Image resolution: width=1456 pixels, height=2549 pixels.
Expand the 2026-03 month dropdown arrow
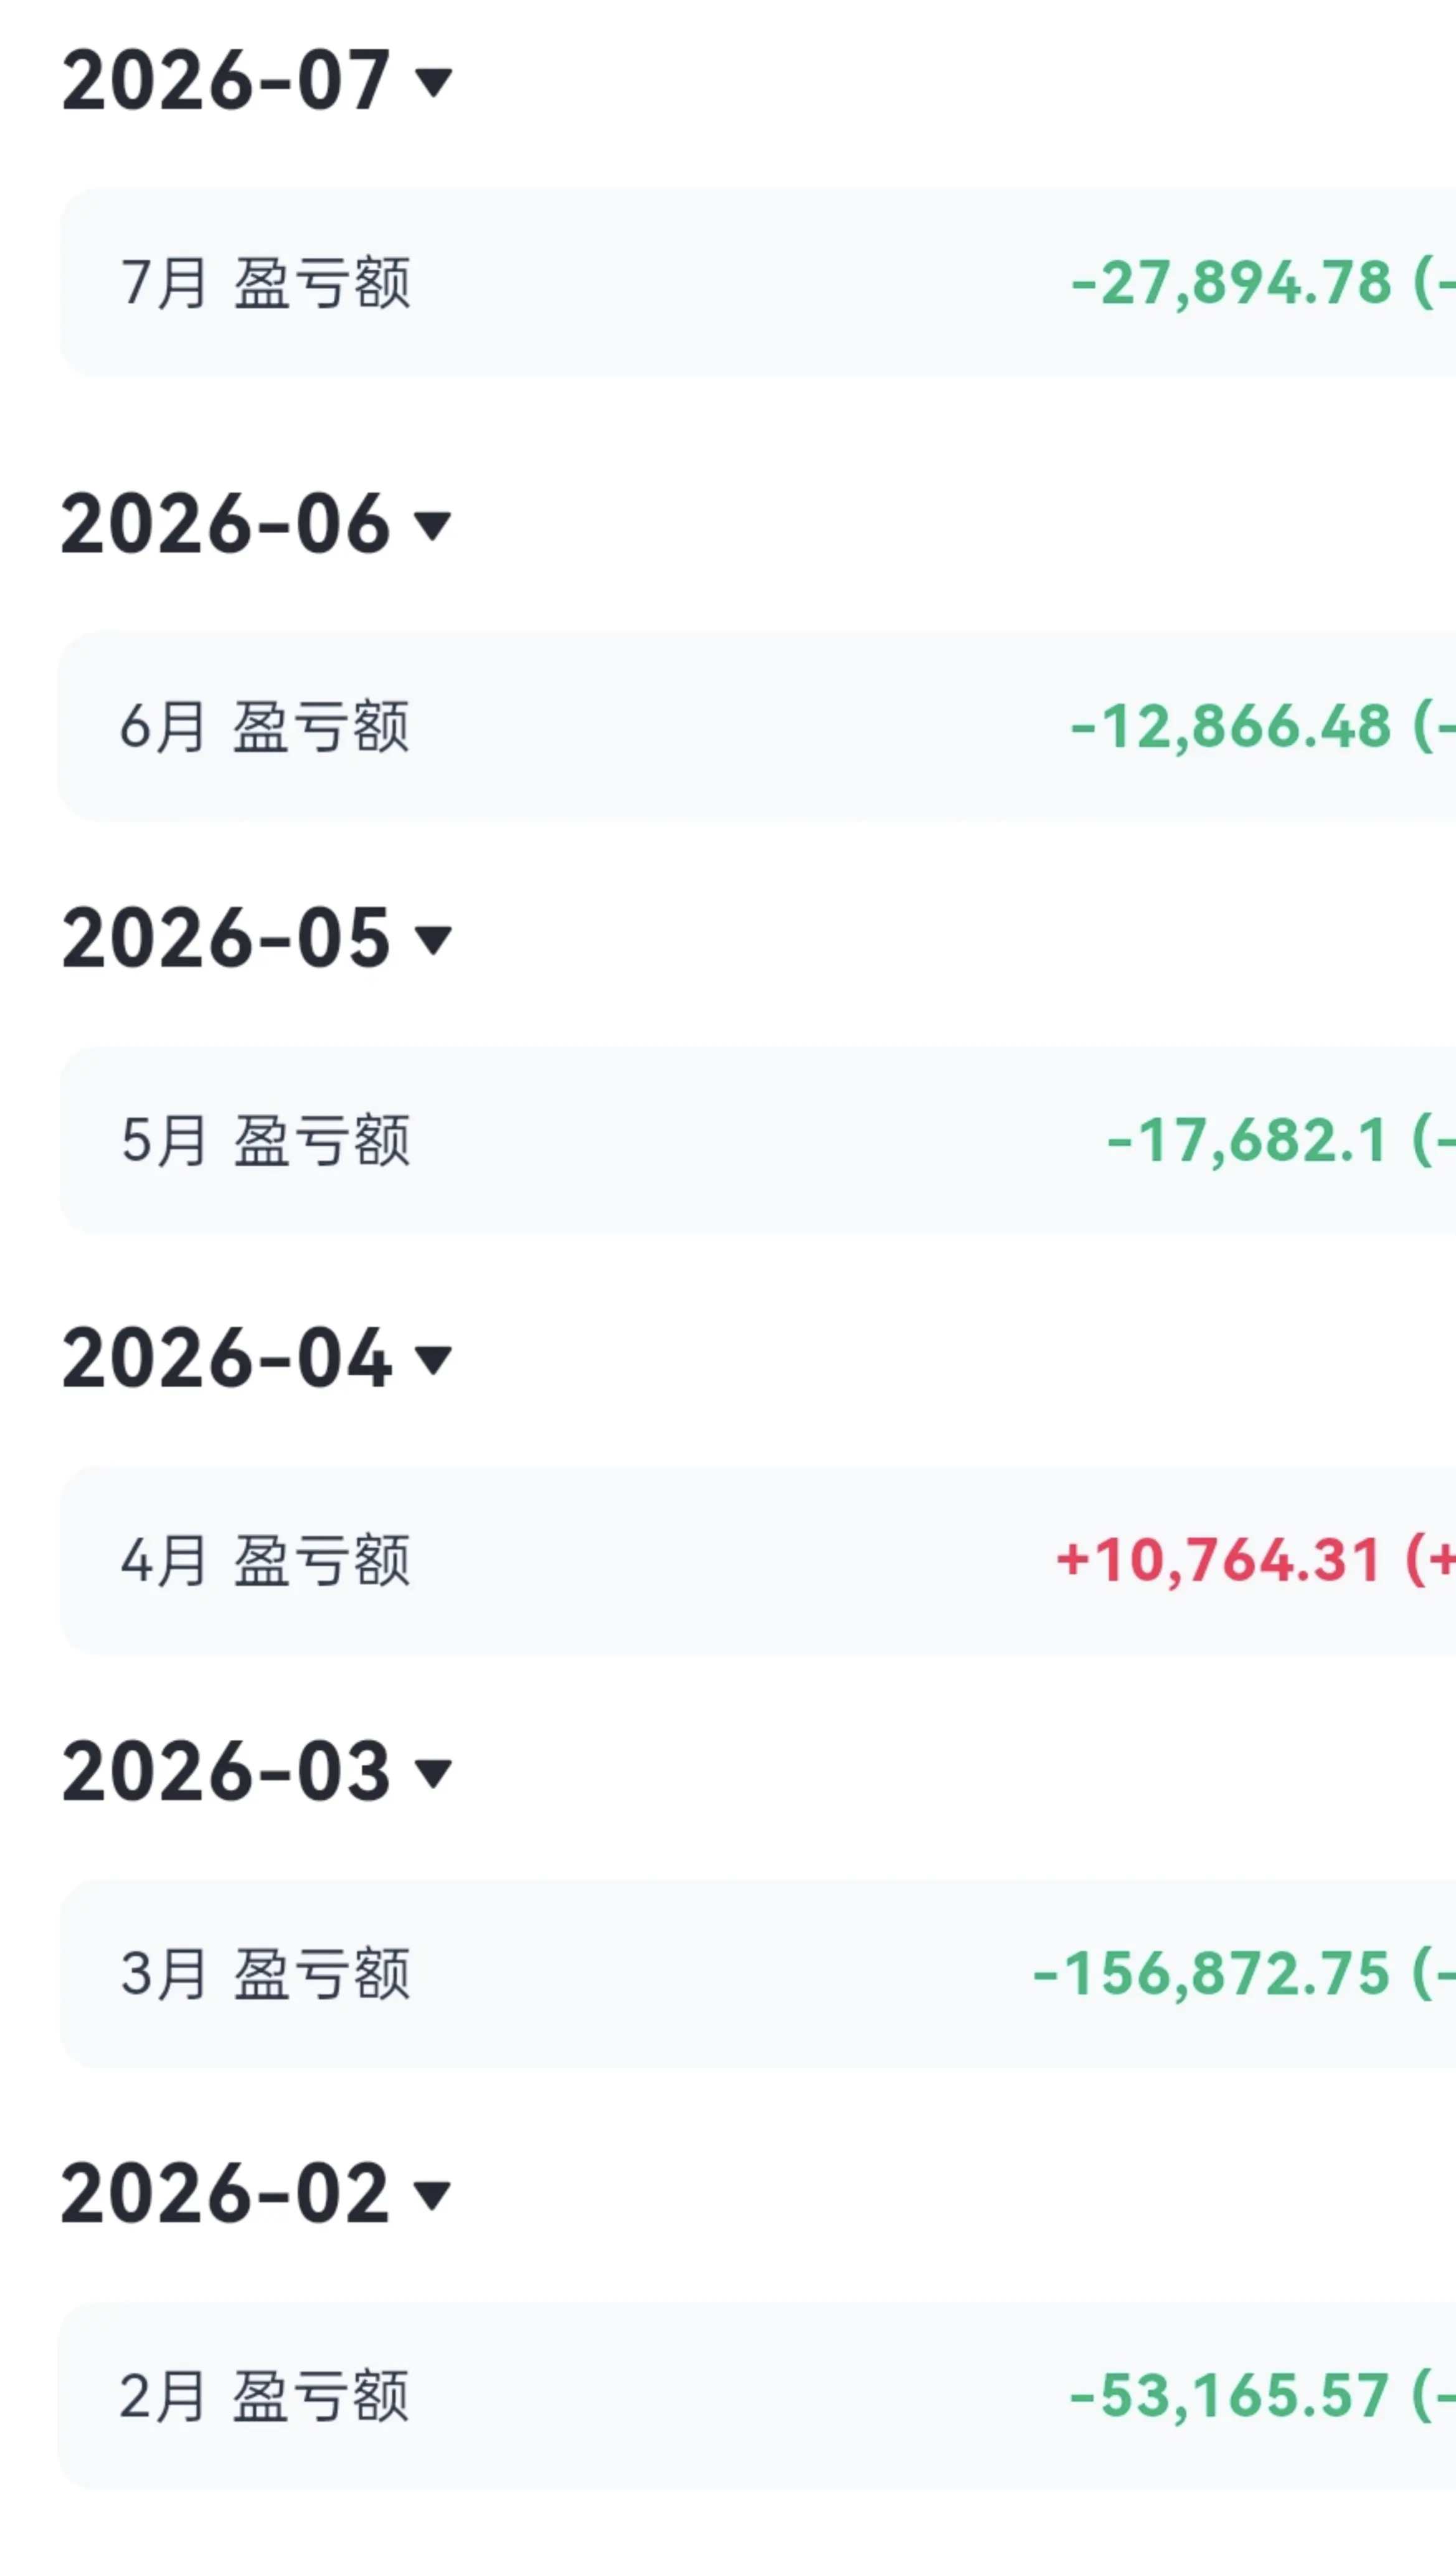433,1773
